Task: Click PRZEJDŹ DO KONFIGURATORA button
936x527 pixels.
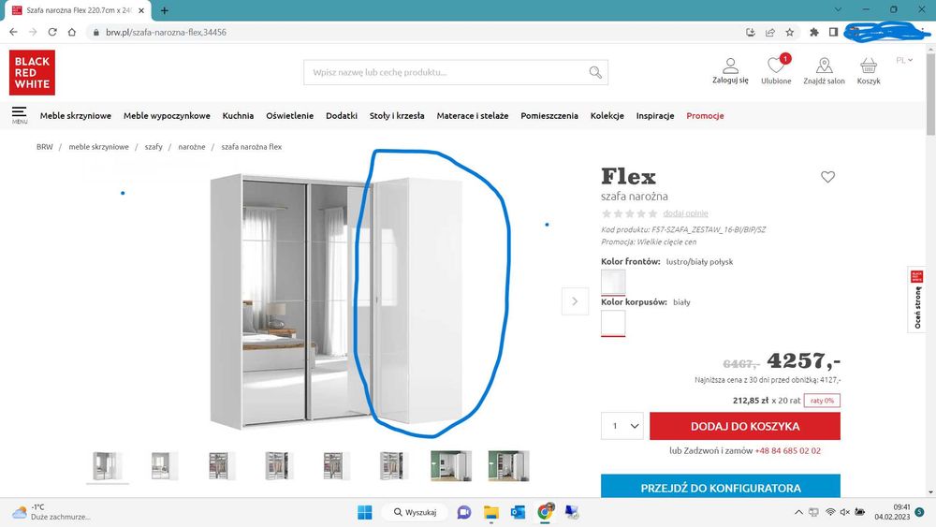Action: click(x=721, y=487)
